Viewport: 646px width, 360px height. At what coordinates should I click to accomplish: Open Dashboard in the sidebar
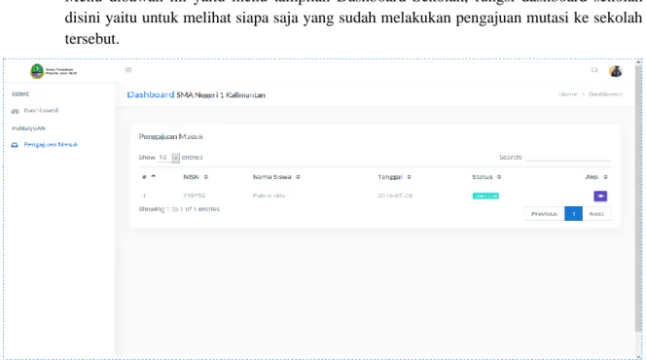click(x=41, y=110)
